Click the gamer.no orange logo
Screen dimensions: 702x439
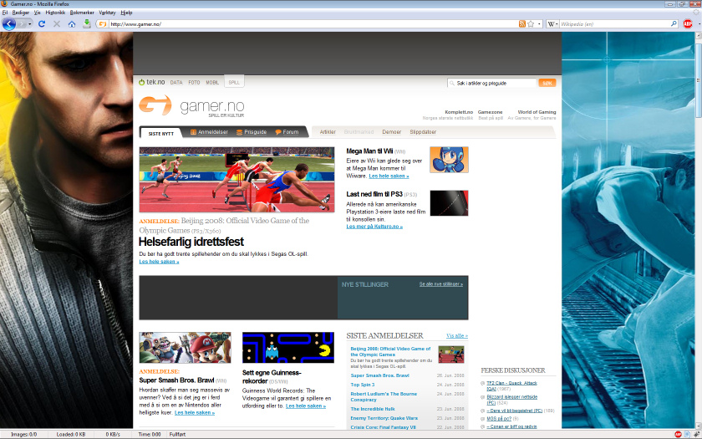pyautogui.click(x=155, y=105)
